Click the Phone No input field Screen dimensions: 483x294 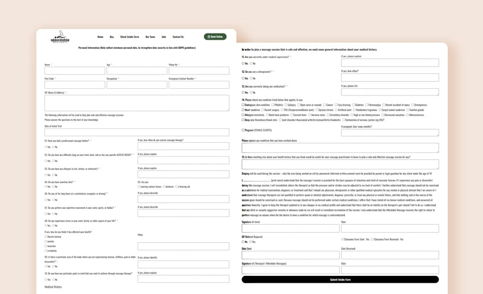tap(199, 71)
